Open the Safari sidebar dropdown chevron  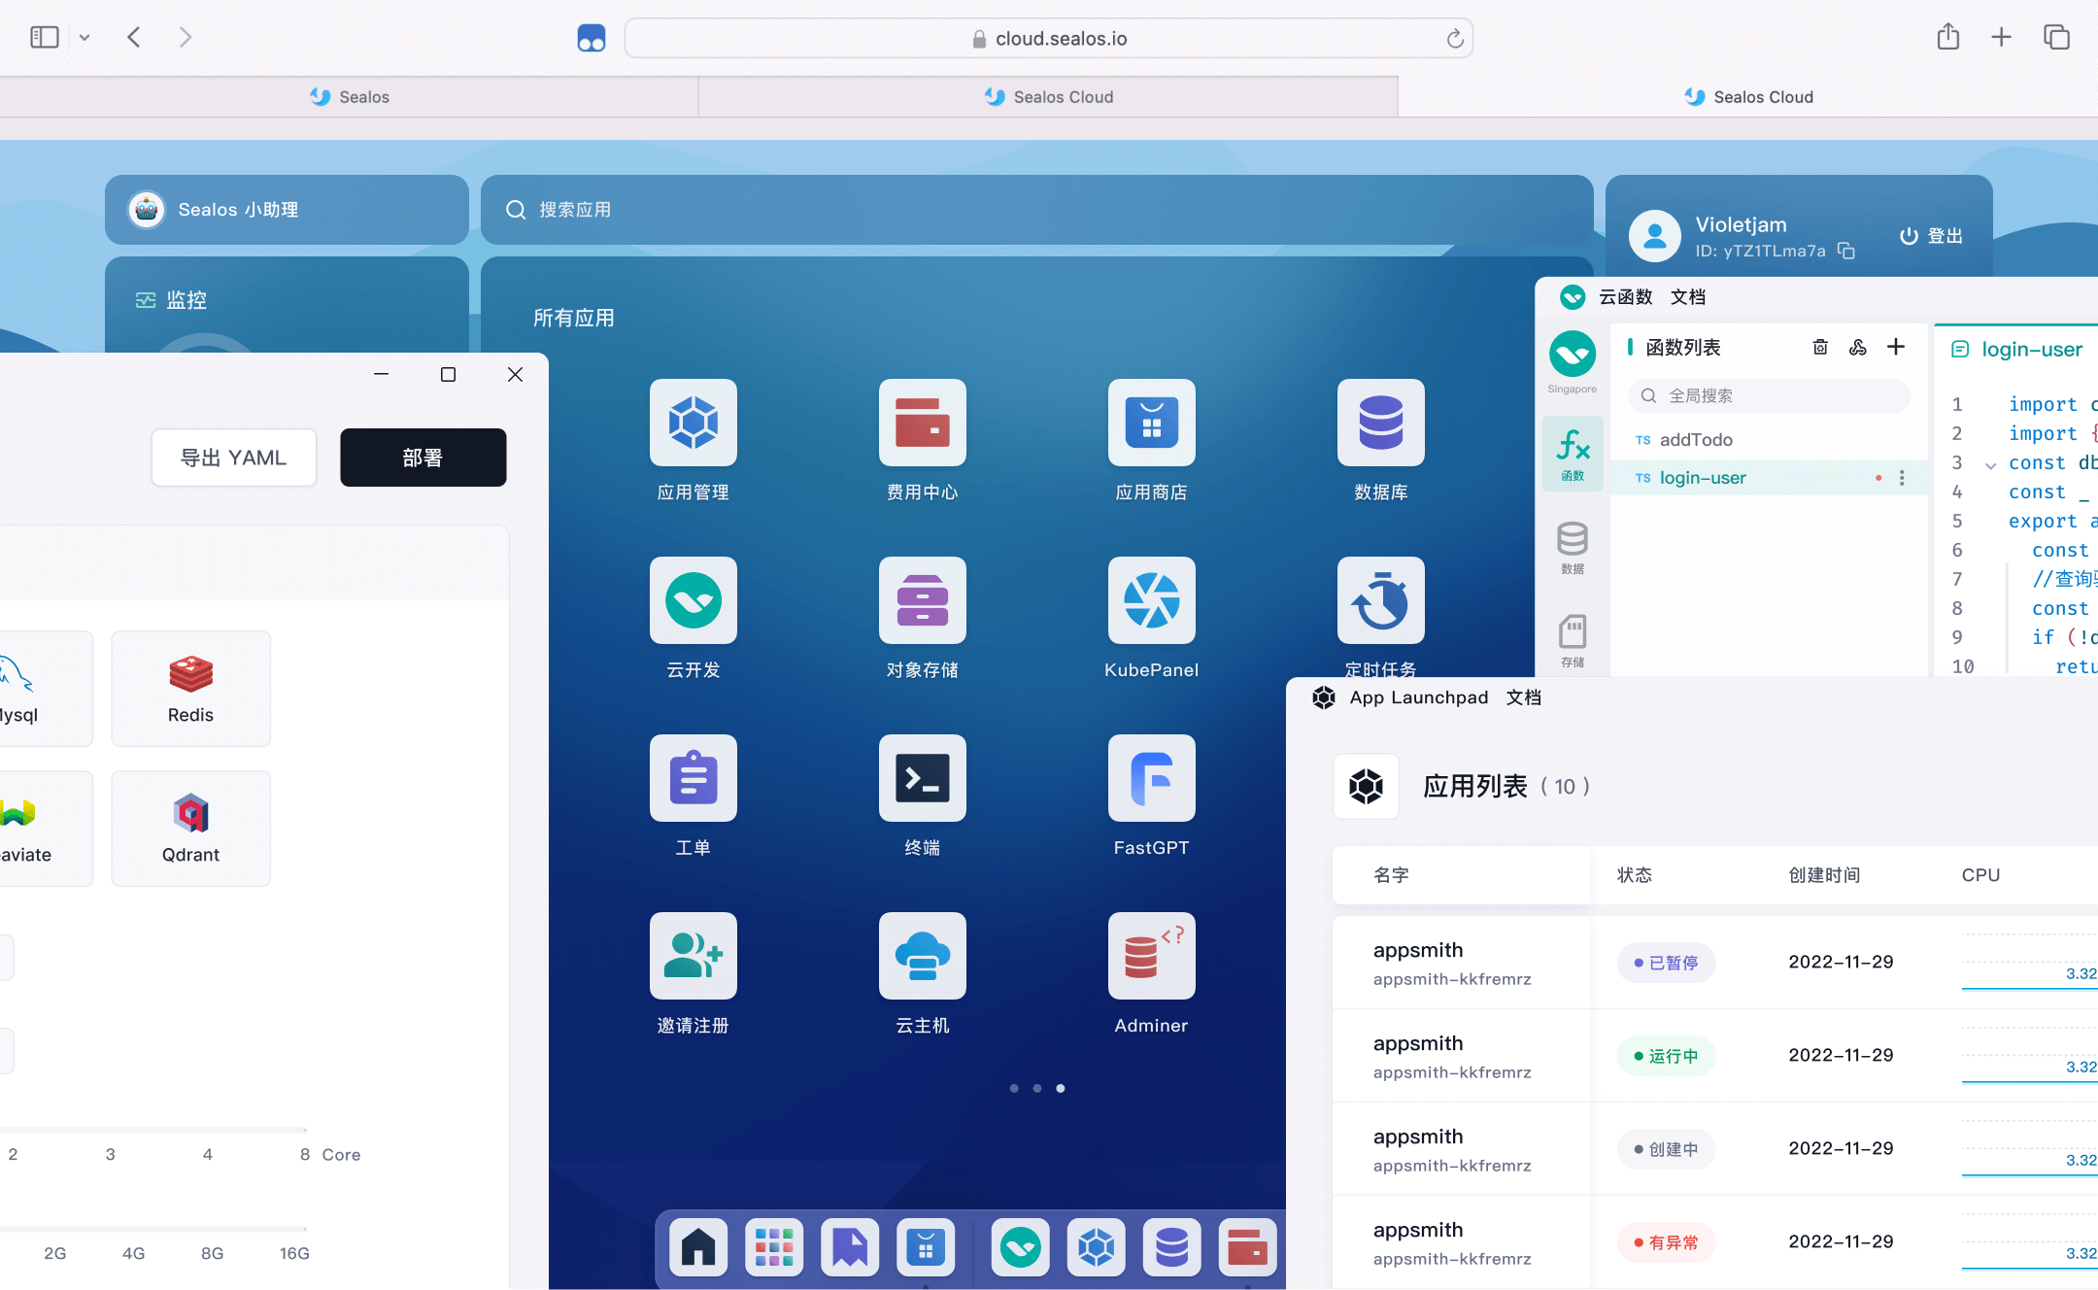point(85,38)
